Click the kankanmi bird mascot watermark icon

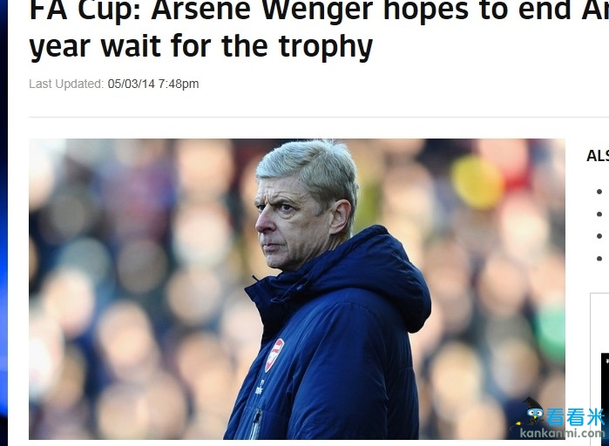coord(531,415)
